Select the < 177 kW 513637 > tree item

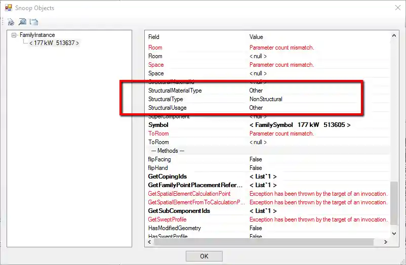coord(54,43)
